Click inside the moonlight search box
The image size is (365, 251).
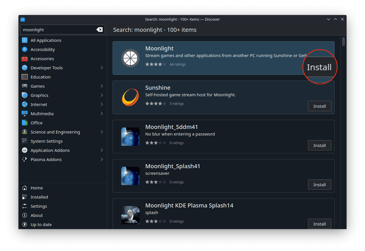57,30
